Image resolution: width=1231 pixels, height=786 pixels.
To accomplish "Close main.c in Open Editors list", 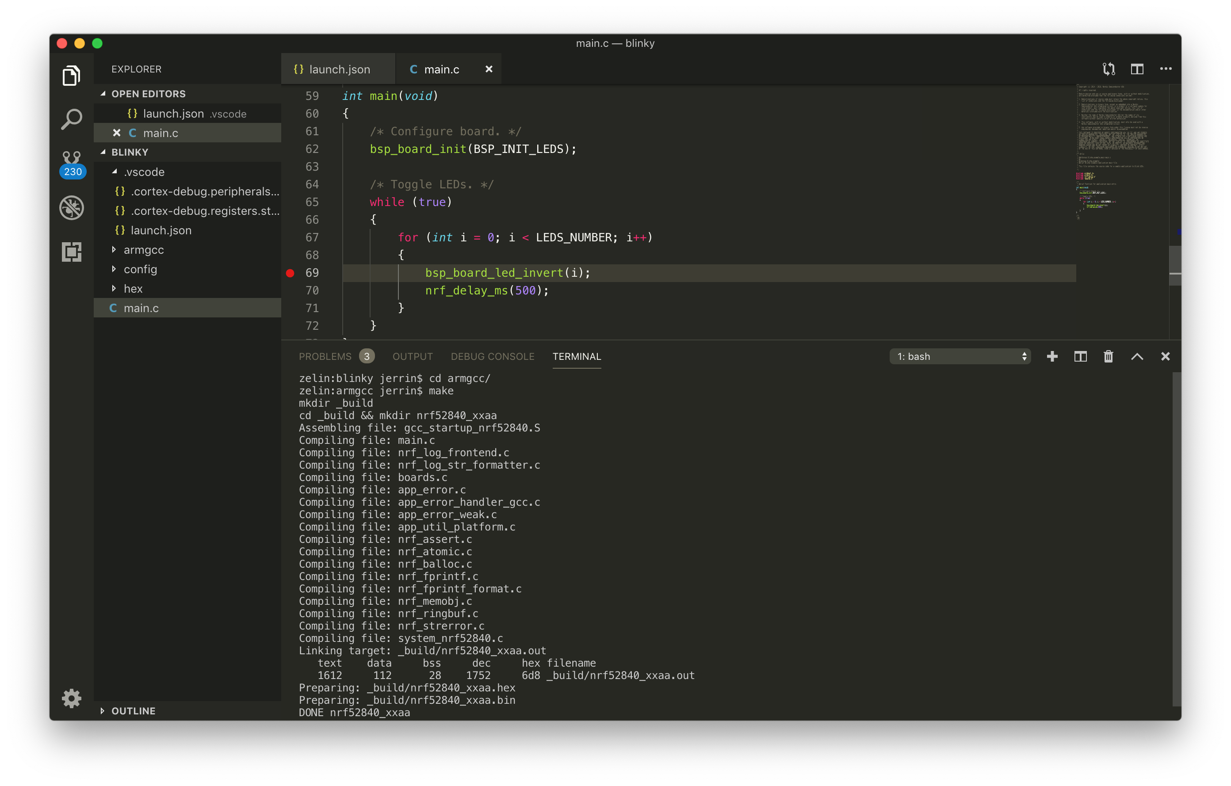I will (x=117, y=133).
